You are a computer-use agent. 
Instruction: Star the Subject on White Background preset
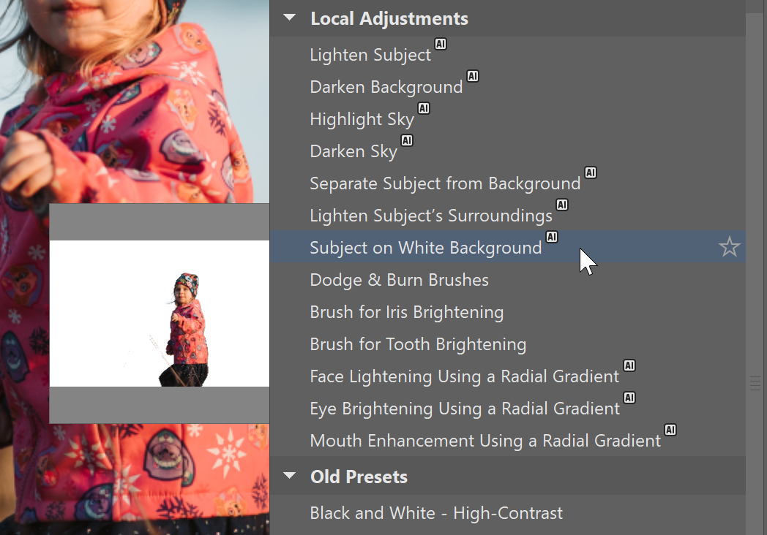point(729,248)
